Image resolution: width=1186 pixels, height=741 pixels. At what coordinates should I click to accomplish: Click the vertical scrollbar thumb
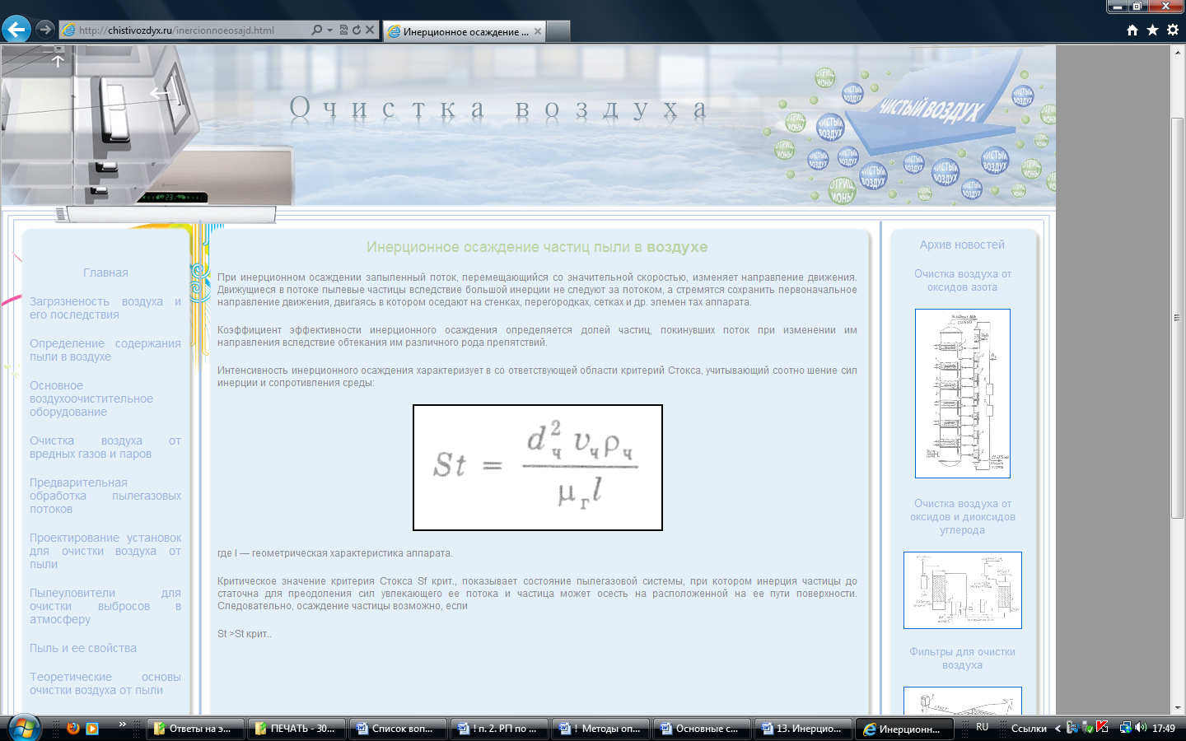(1178, 318)
